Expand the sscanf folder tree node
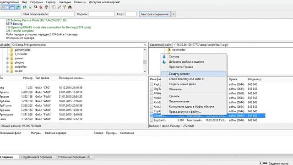The image size is (293, 165). [x=7, y=71]
